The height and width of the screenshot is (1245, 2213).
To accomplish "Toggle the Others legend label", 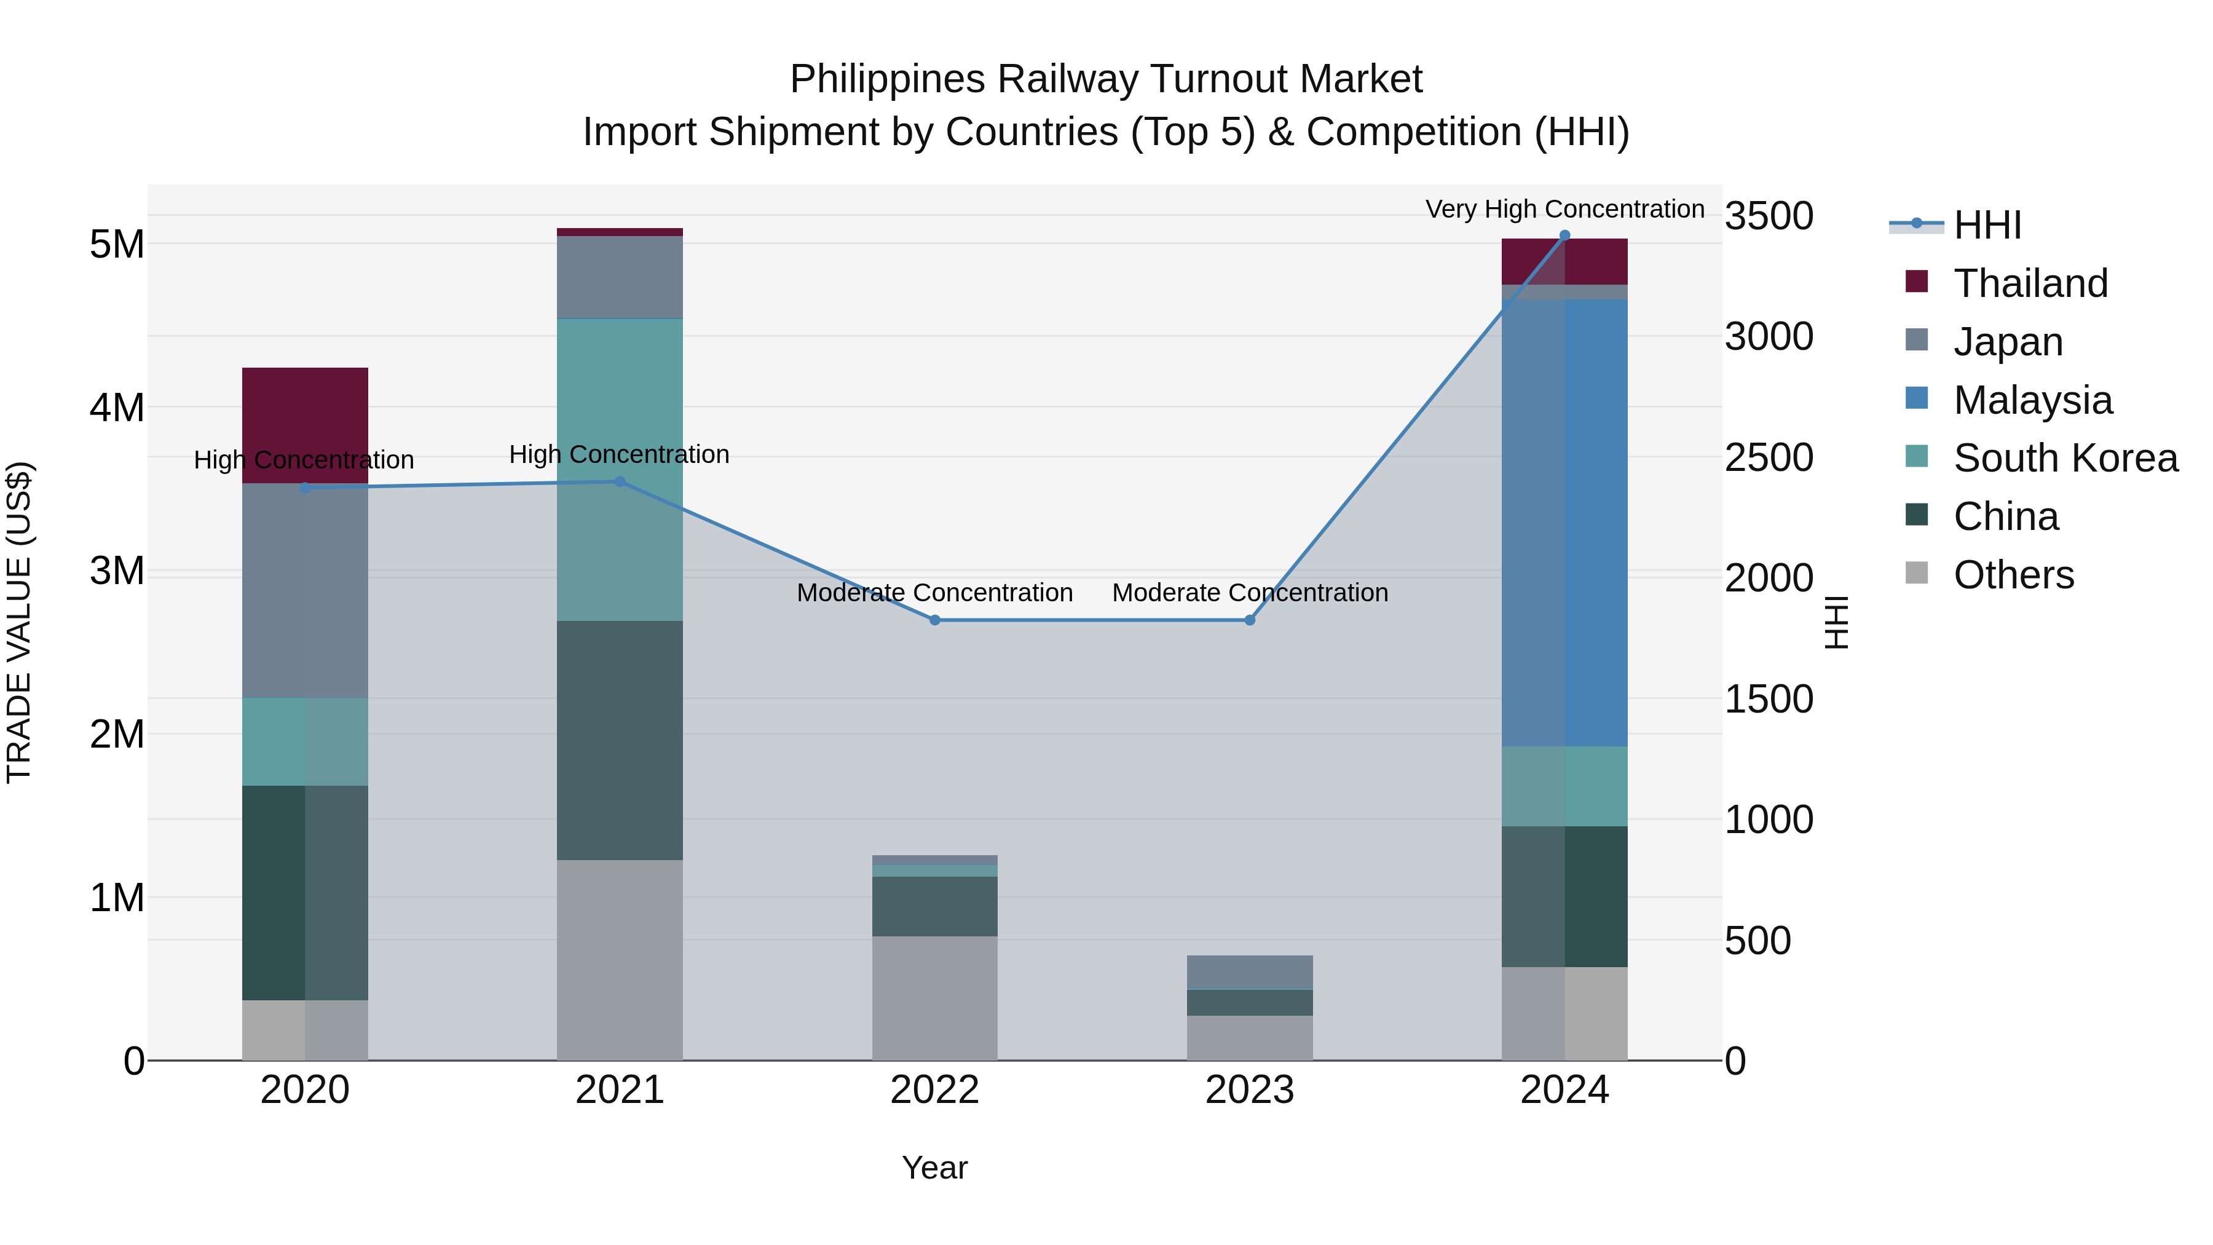I will tap(2014, 575).
